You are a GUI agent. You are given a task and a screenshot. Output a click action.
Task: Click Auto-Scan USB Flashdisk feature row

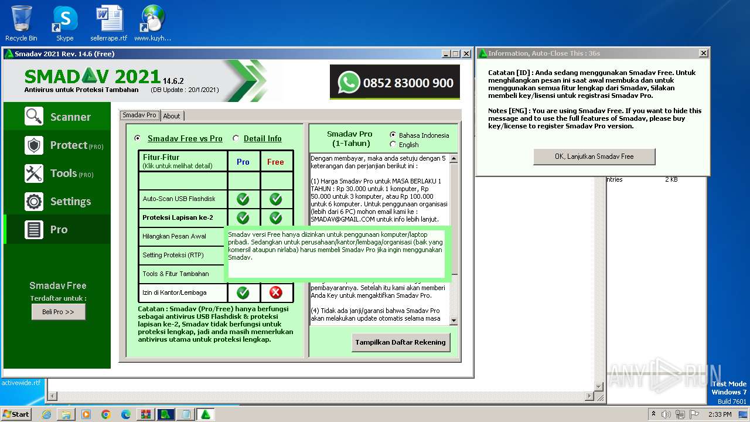pos(183,199)
